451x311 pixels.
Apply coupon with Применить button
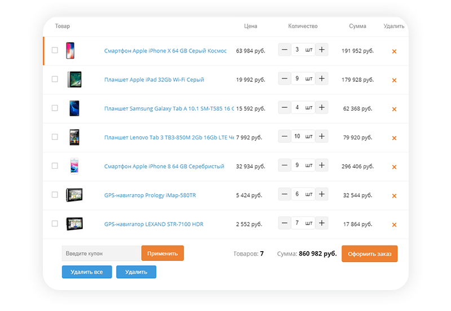(x=162, y=253)
